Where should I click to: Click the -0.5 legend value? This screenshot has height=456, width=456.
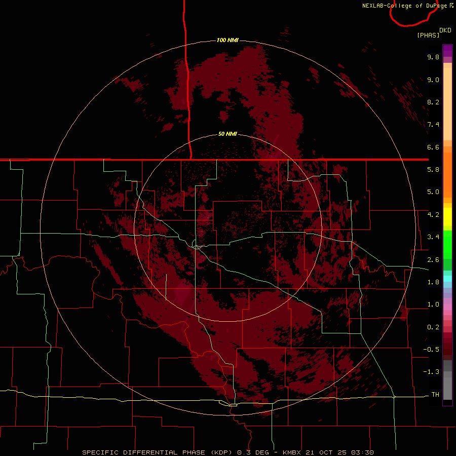tap(431, 350)
